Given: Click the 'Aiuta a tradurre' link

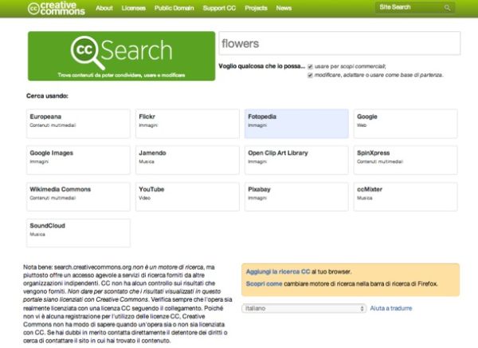Looking at the screenshot, I should coord(392,307).
